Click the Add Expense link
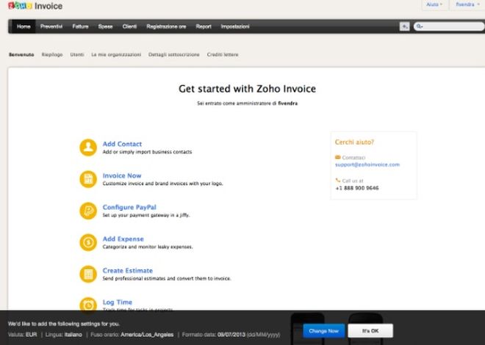 (123, 239)
